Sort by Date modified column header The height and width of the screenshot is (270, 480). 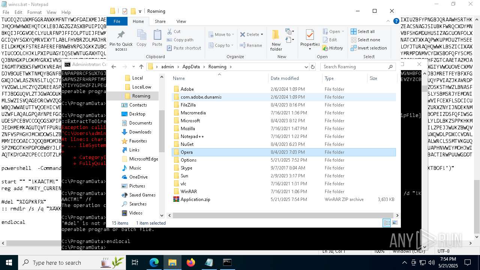[295, 78]
